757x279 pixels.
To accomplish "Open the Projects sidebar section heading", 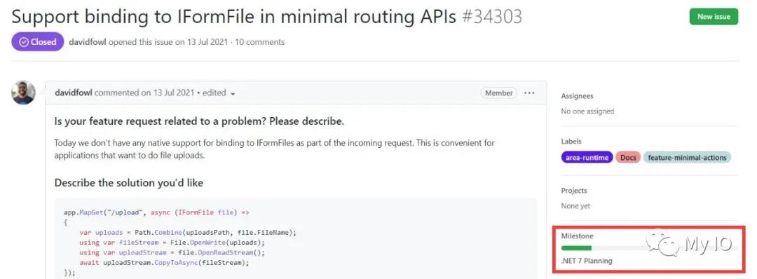I will 574,191.
